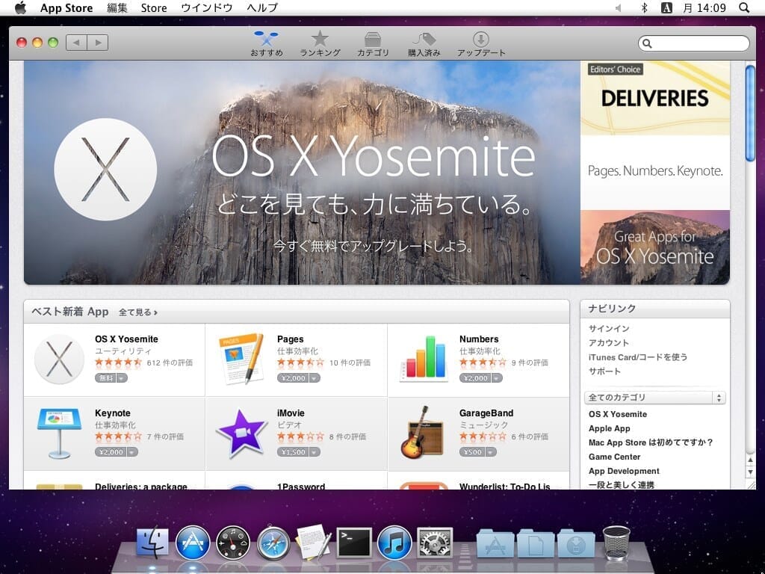Open price dropdown arrow for GarageBand
The image size is (765, 574).
(x=490, y=452)
